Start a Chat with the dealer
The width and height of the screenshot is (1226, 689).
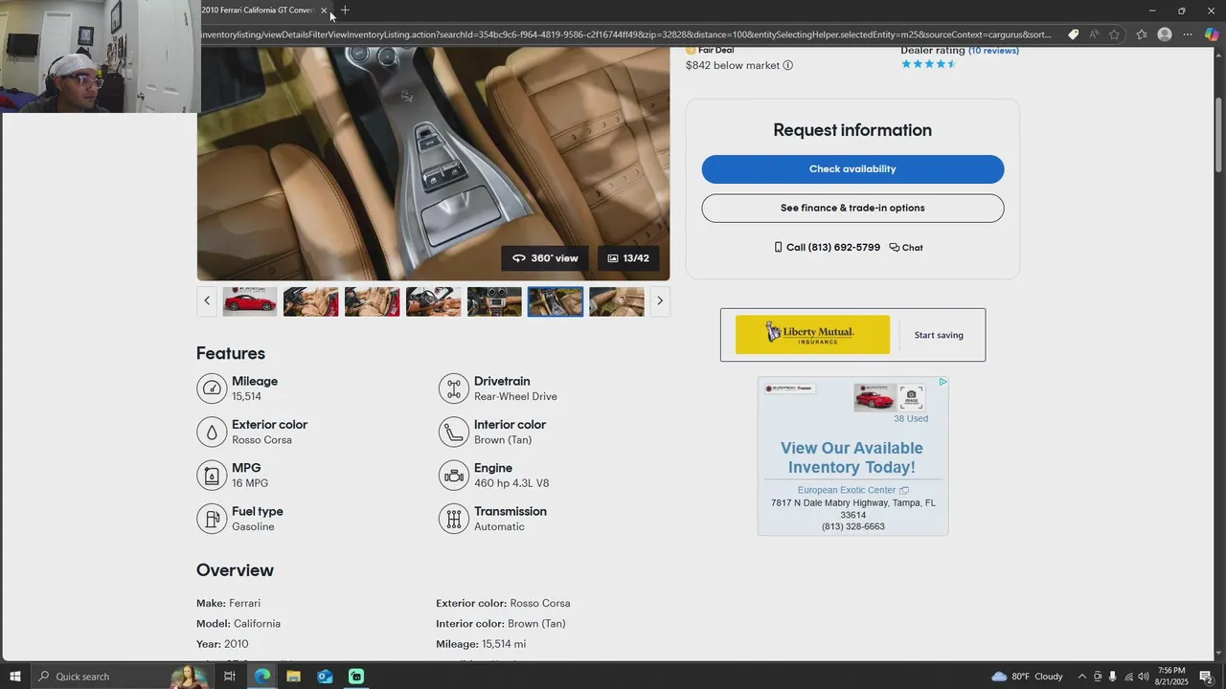906,248
